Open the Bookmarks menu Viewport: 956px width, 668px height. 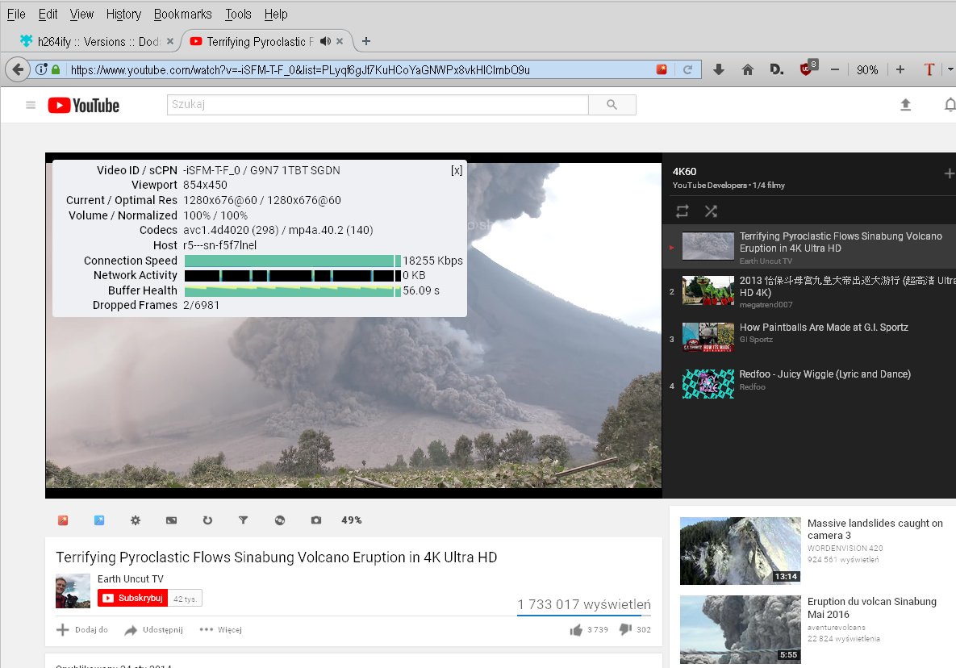coord(183,14)
